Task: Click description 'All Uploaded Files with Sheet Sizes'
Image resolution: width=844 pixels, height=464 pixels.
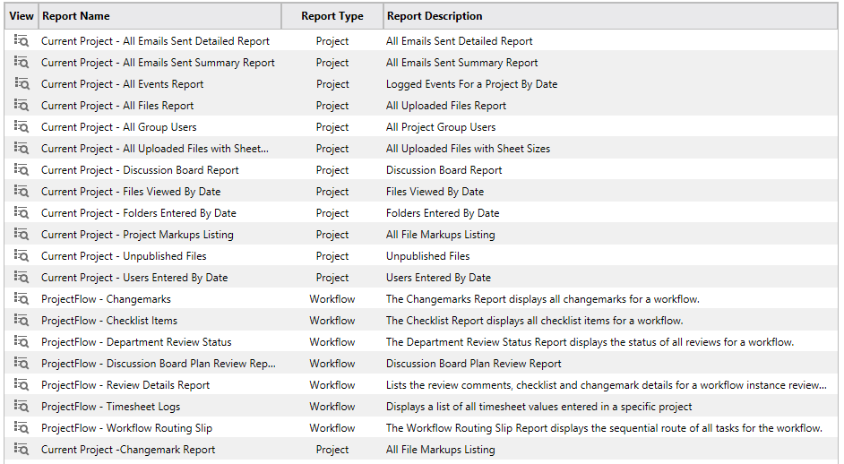Action: coord(469,149)
